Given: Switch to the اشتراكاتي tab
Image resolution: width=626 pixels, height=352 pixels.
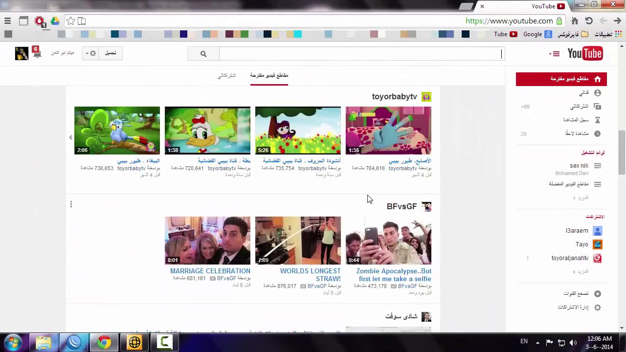Looking at the screenshot, I should click(x=226, y=75).
